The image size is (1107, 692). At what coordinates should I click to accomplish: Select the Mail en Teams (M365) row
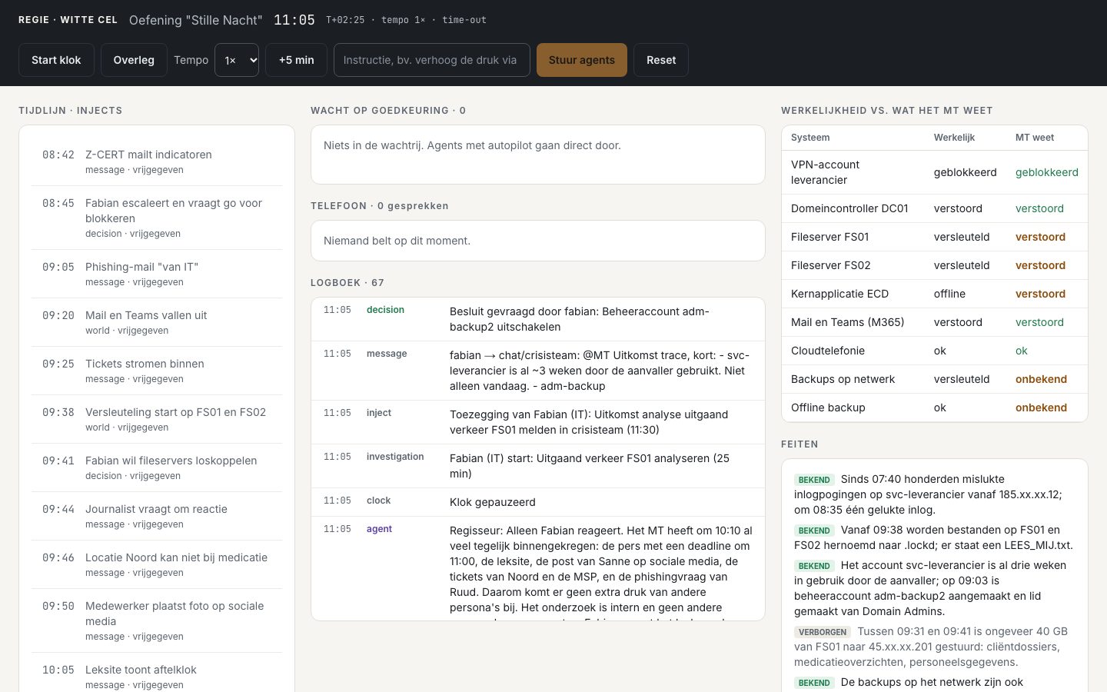click(935, 322)
